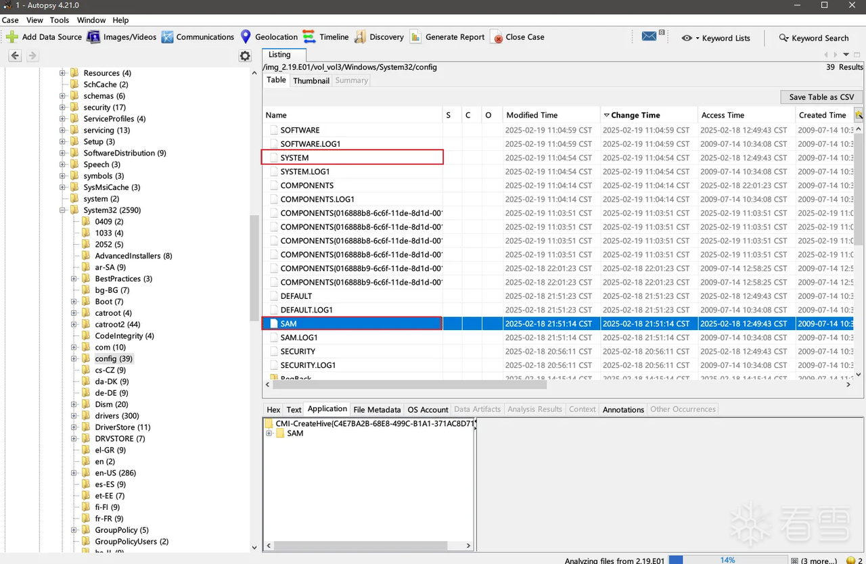This screenshot has width=866, height=564.
Task: Expand the catroot2 folder node
Action: pyautogui.click(x=74, y=325)
